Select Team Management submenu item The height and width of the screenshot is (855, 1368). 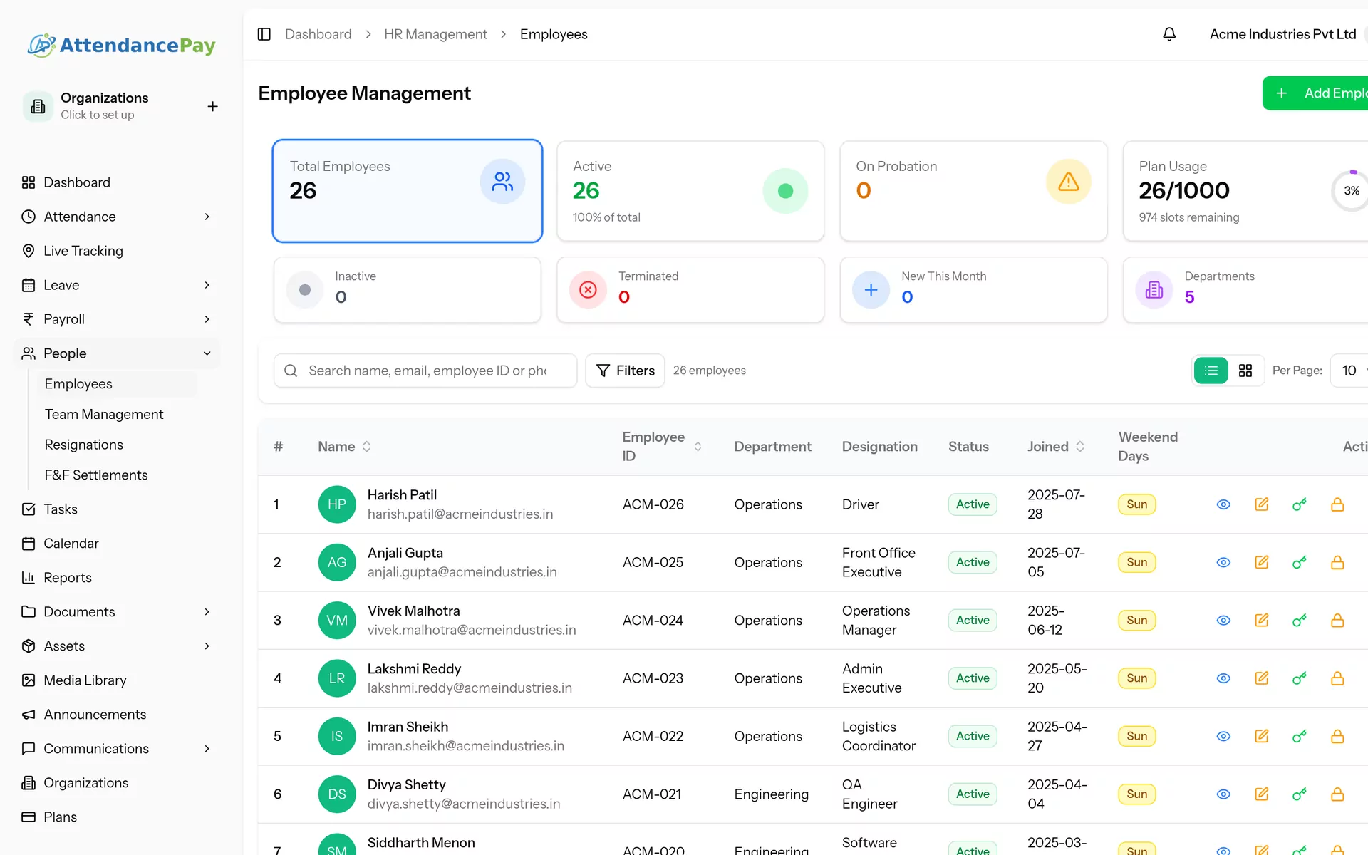[104, 414]
